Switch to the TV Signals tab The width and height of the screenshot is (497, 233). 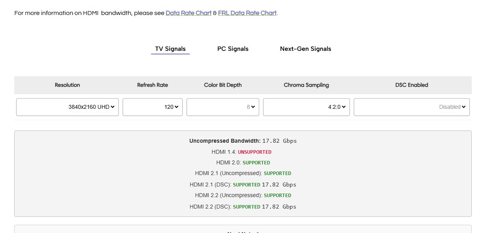pos(170,49)
